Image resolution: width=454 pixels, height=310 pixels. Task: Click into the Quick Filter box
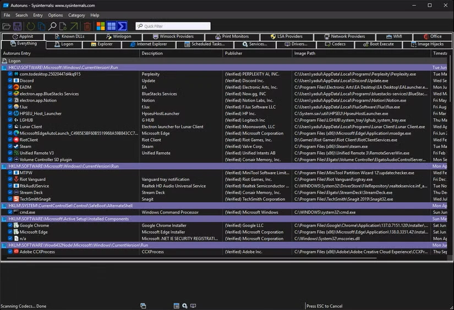[x=176, y=26]
